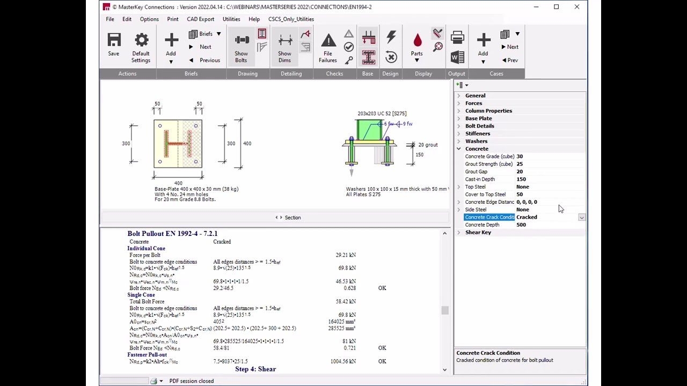The width and height of the screenshot is (687, 386).
Task: Open Concrete Crack Condition dropdown arrow
Action: (582, 217)
